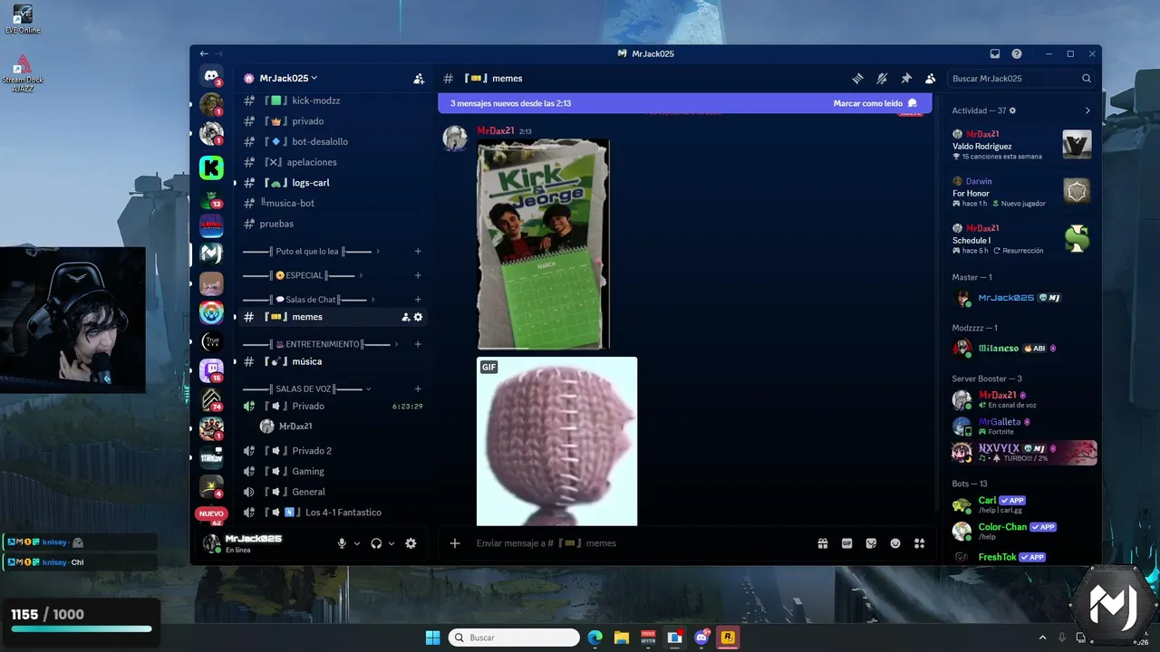Add channel to ESPECIAL category
Viewport: 1160px width, 652px height.
coord(418,275)
